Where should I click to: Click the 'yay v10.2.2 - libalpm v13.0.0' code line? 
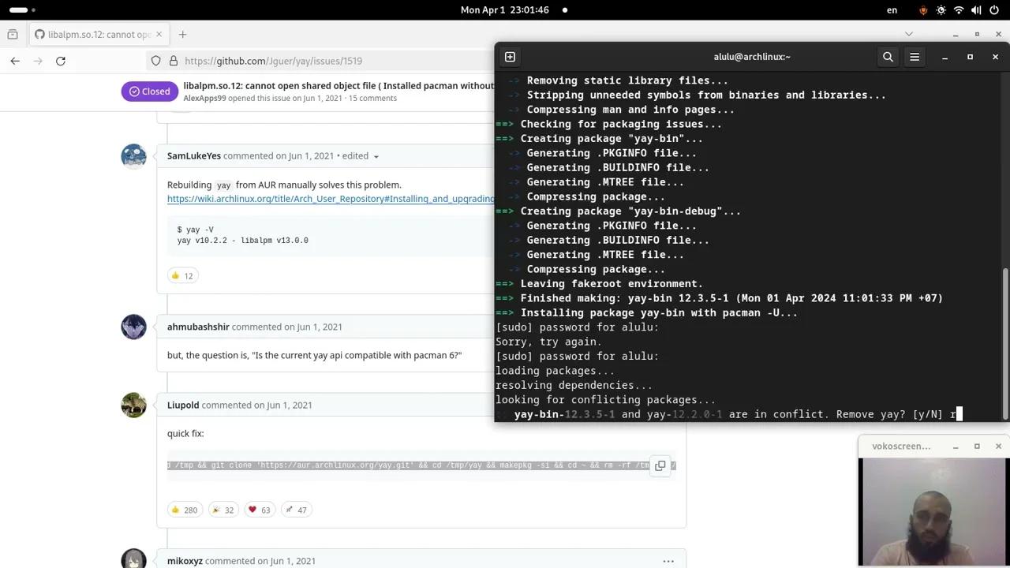pyautogui.click(x=242, y=241)
